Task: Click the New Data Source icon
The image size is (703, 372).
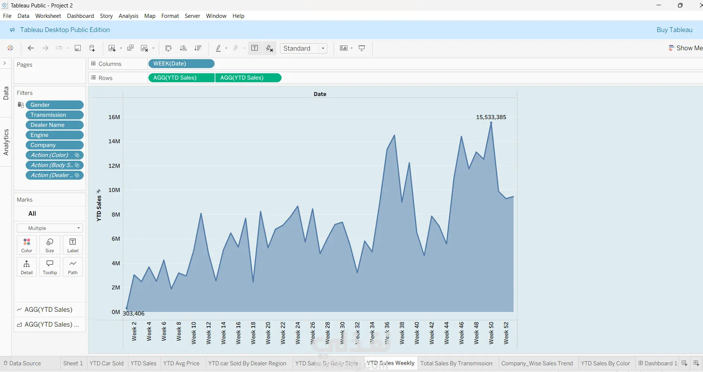Action: (x=92, y=48)
